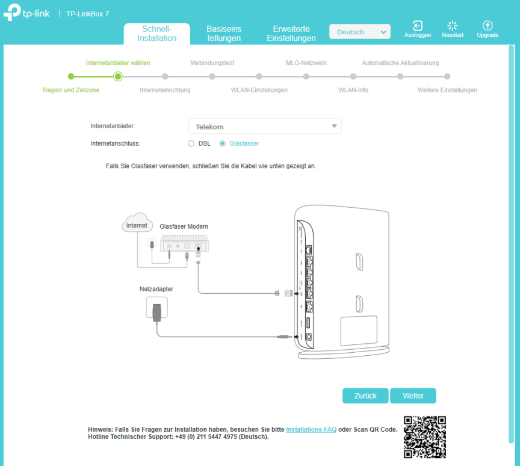The width and height of the screenshot is (520, 466).
Task: Click the Internetanschluss label
Action: click(x=115, y=144)
